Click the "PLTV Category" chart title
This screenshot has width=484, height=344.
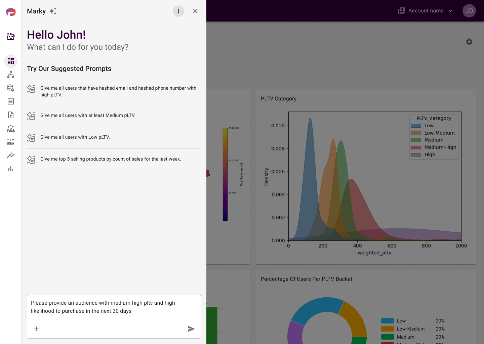(x=279, y=99)
